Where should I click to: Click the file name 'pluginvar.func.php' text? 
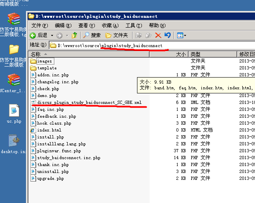(x=59, y=151)
